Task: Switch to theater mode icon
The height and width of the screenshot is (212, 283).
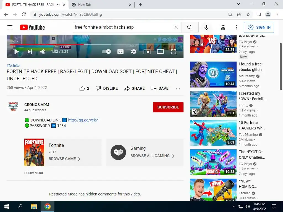Action: (x=160, y=52)
